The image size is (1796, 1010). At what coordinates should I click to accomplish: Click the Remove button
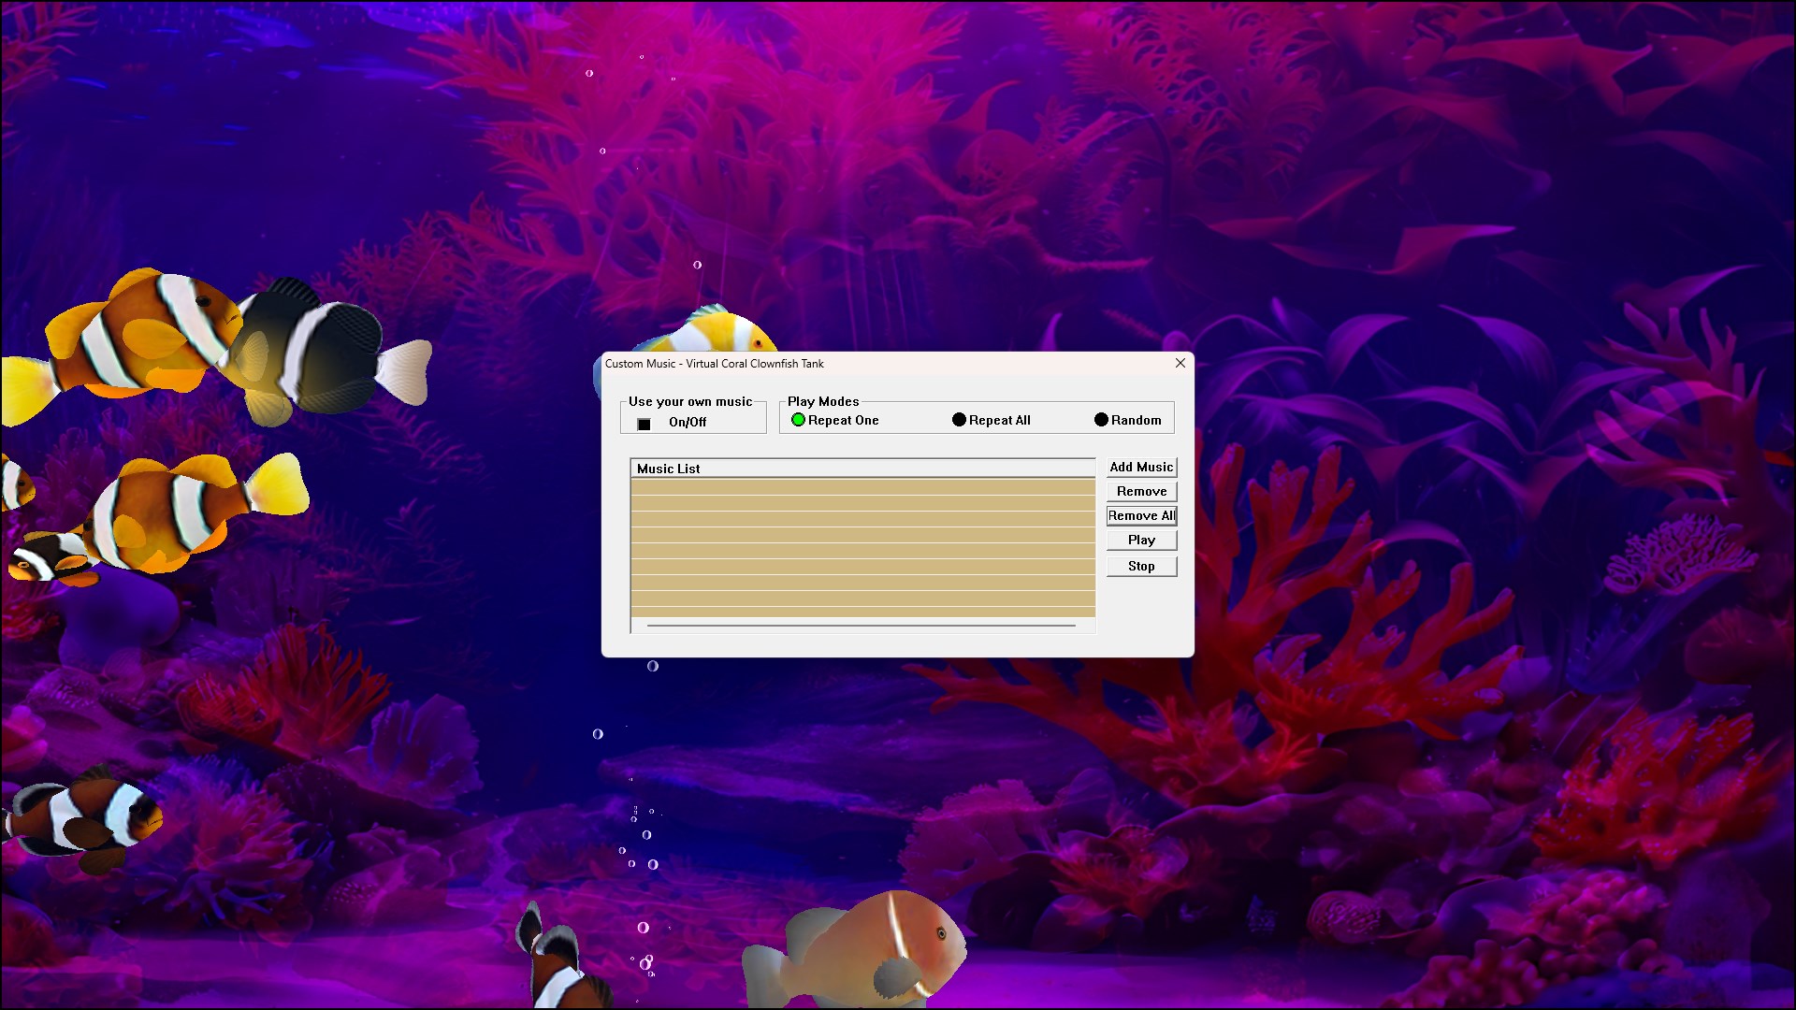point(1141,491)
